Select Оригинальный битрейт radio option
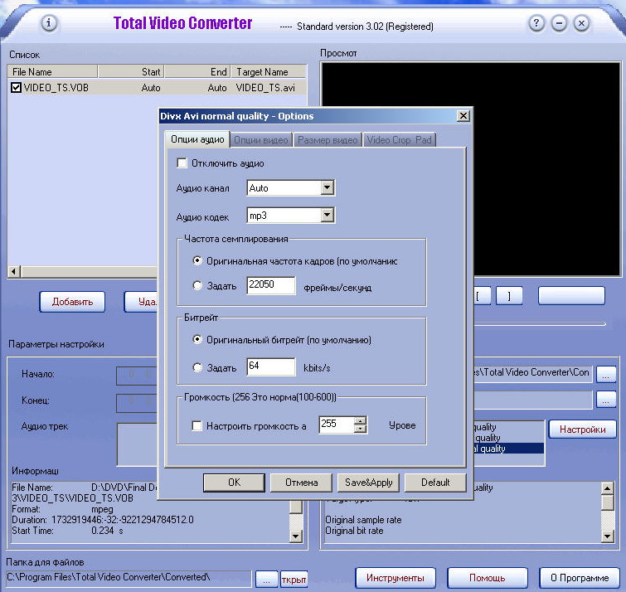This screenshot has width=626, height=592. 197,339
